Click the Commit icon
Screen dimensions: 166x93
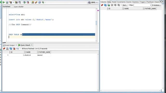tap(24, 2)
